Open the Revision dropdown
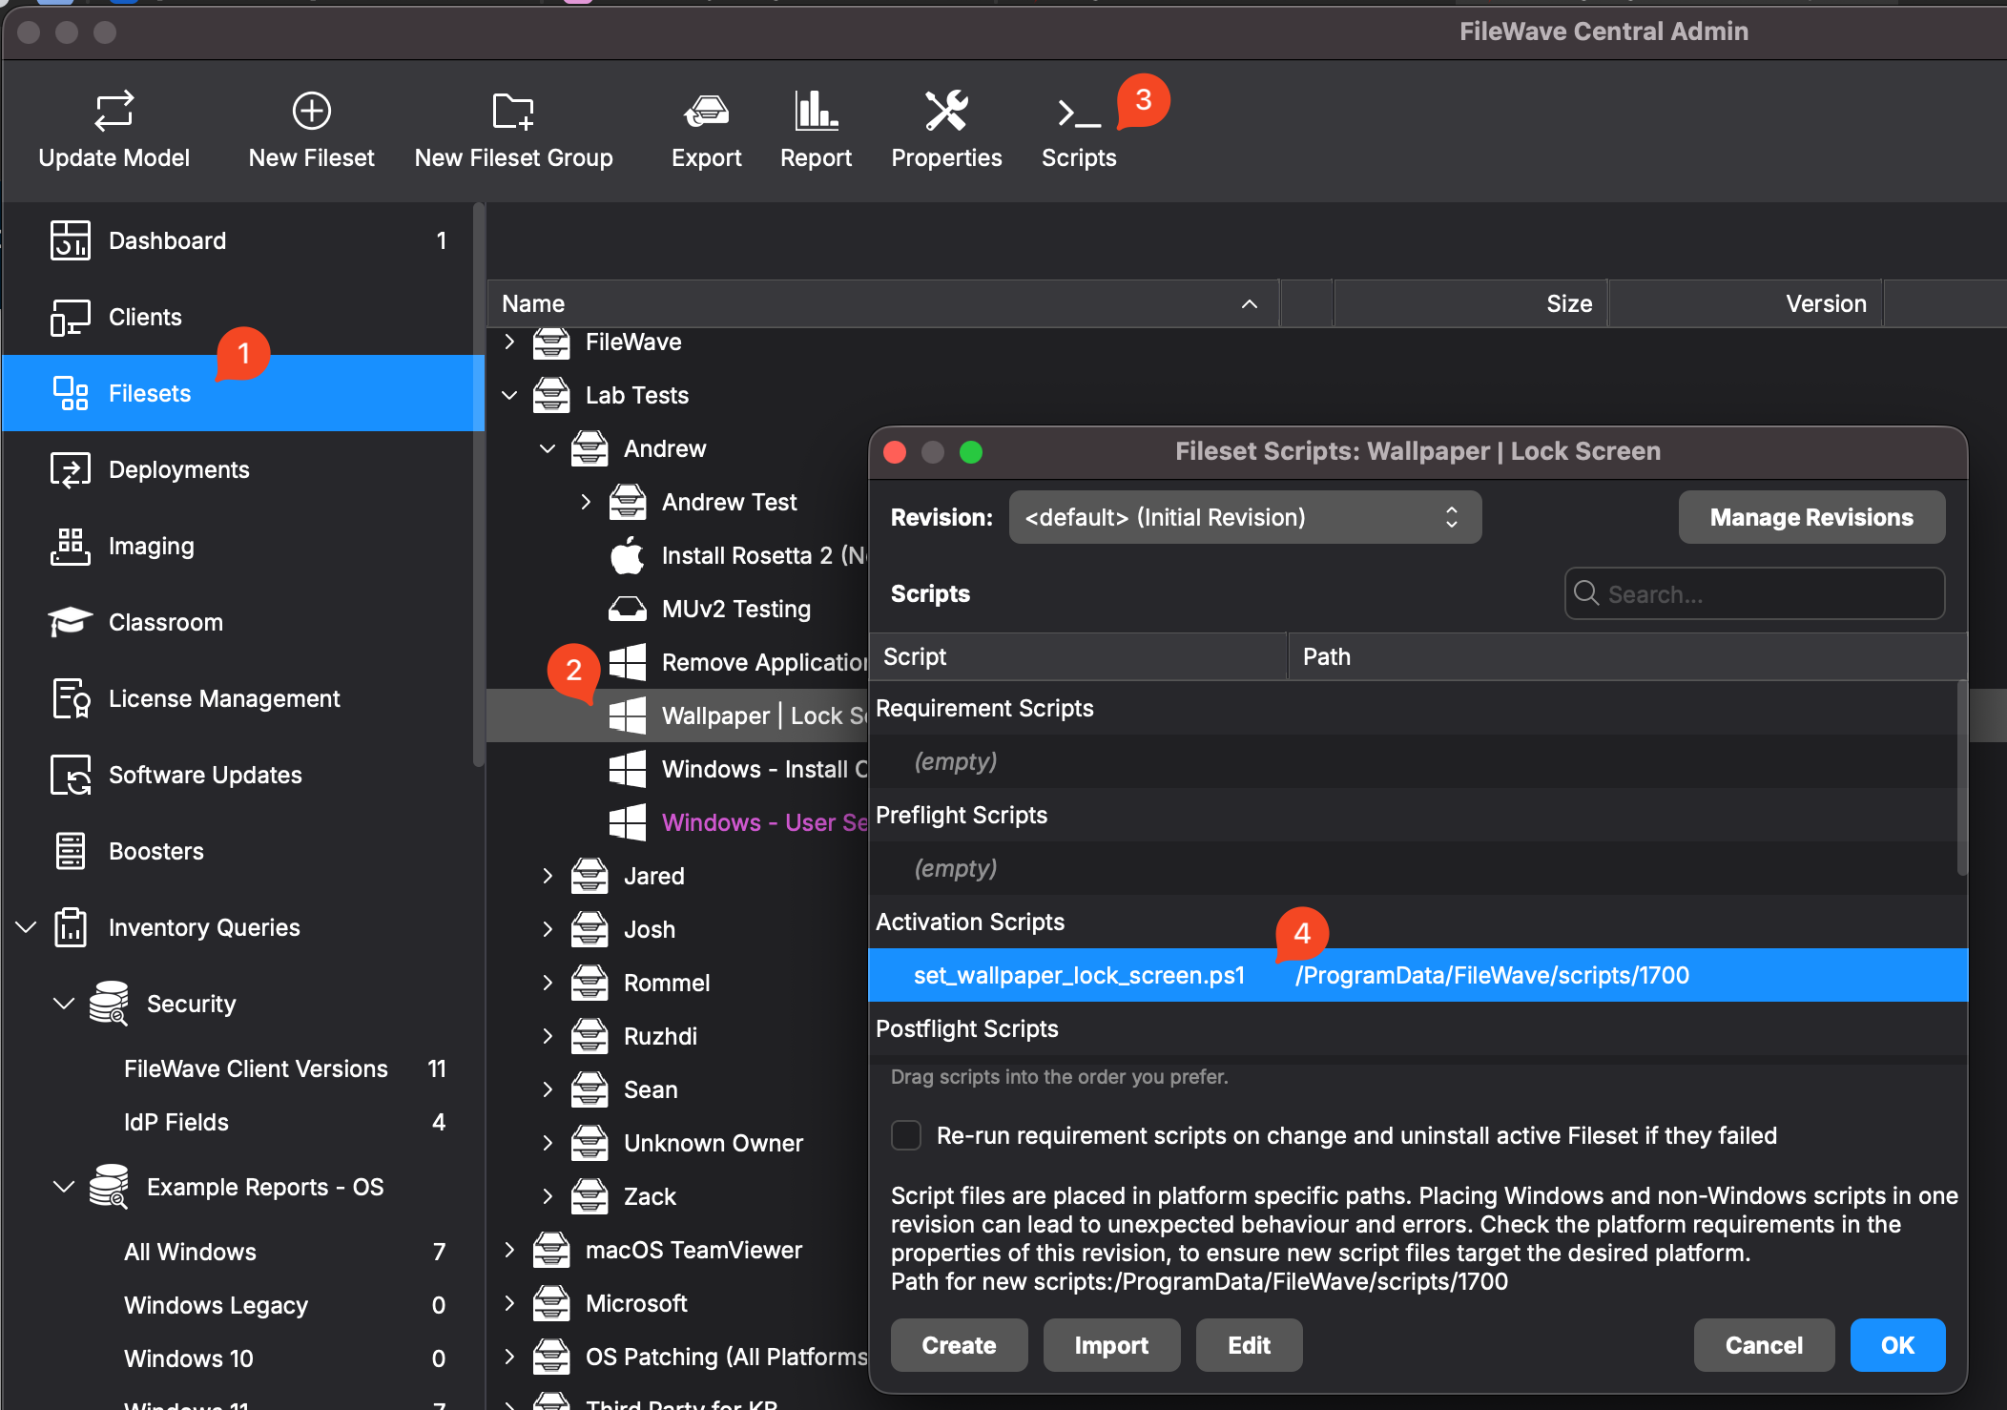This screenshot has width=2007, height=1410. coord(1244,517)
